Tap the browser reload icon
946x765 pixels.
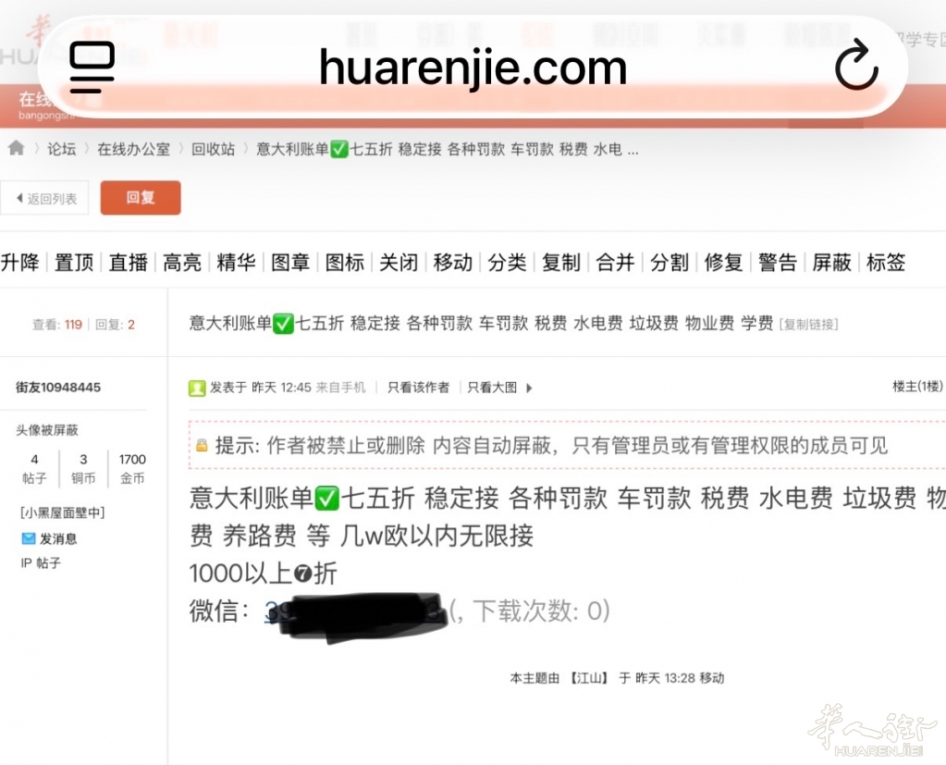point(855,68)
